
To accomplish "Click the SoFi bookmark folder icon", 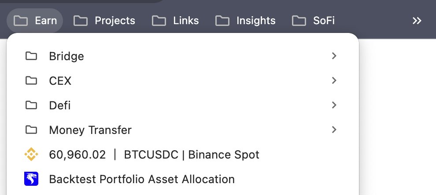I will click(x=299, y=21).
